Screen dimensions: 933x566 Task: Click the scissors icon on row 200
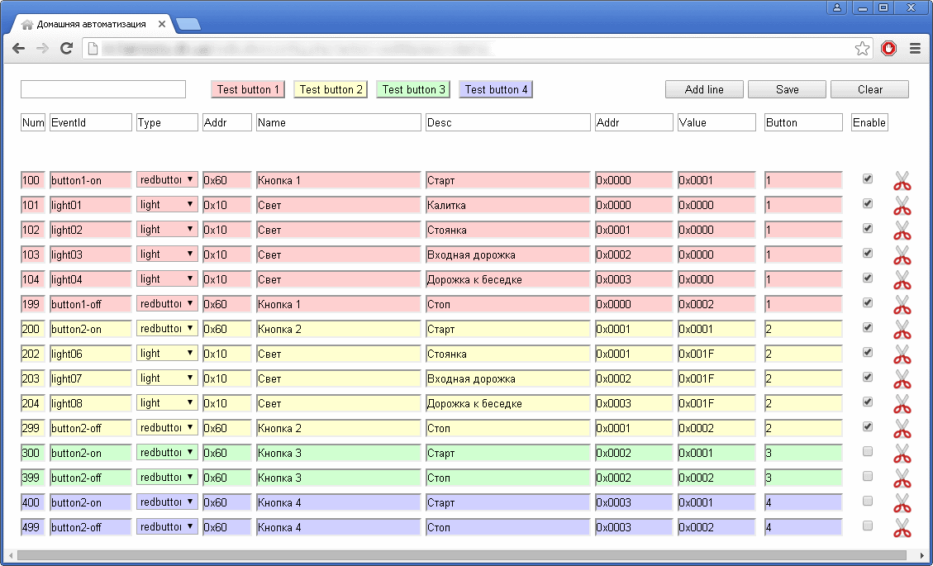coord(902,329)
